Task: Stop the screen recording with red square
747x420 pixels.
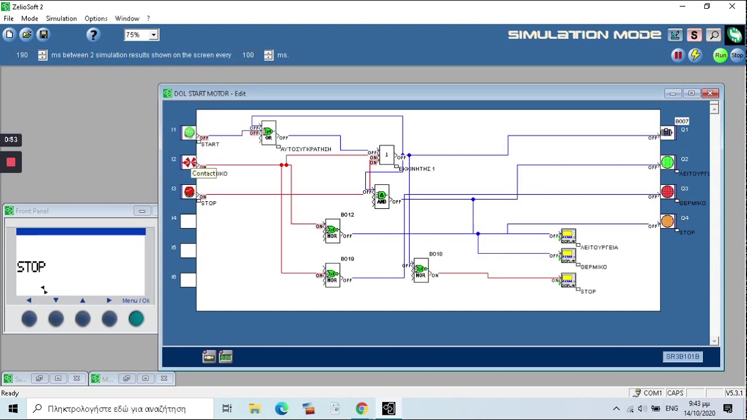Action: 11,162
